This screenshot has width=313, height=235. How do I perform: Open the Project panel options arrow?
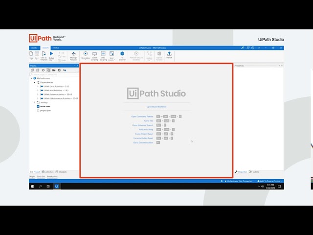[75, 66]
